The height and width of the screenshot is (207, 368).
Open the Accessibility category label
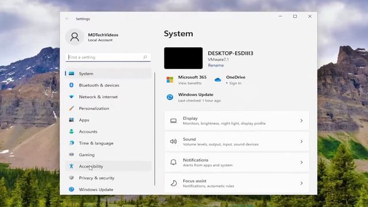tap(91, 166)
